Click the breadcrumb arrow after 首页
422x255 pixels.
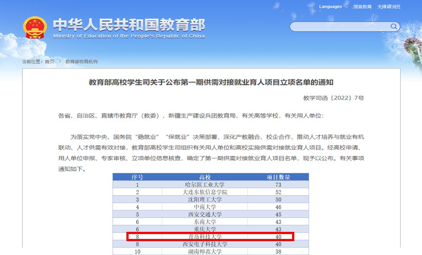(60, 62)
